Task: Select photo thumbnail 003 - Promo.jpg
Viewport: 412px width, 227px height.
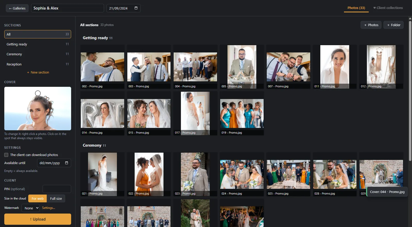Action: [149, 67]
